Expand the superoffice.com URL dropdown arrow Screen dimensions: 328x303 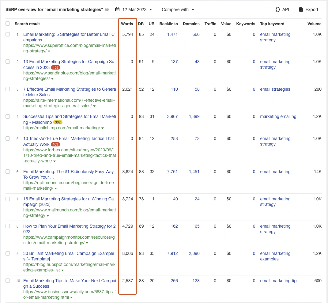(x=49, y=51)
